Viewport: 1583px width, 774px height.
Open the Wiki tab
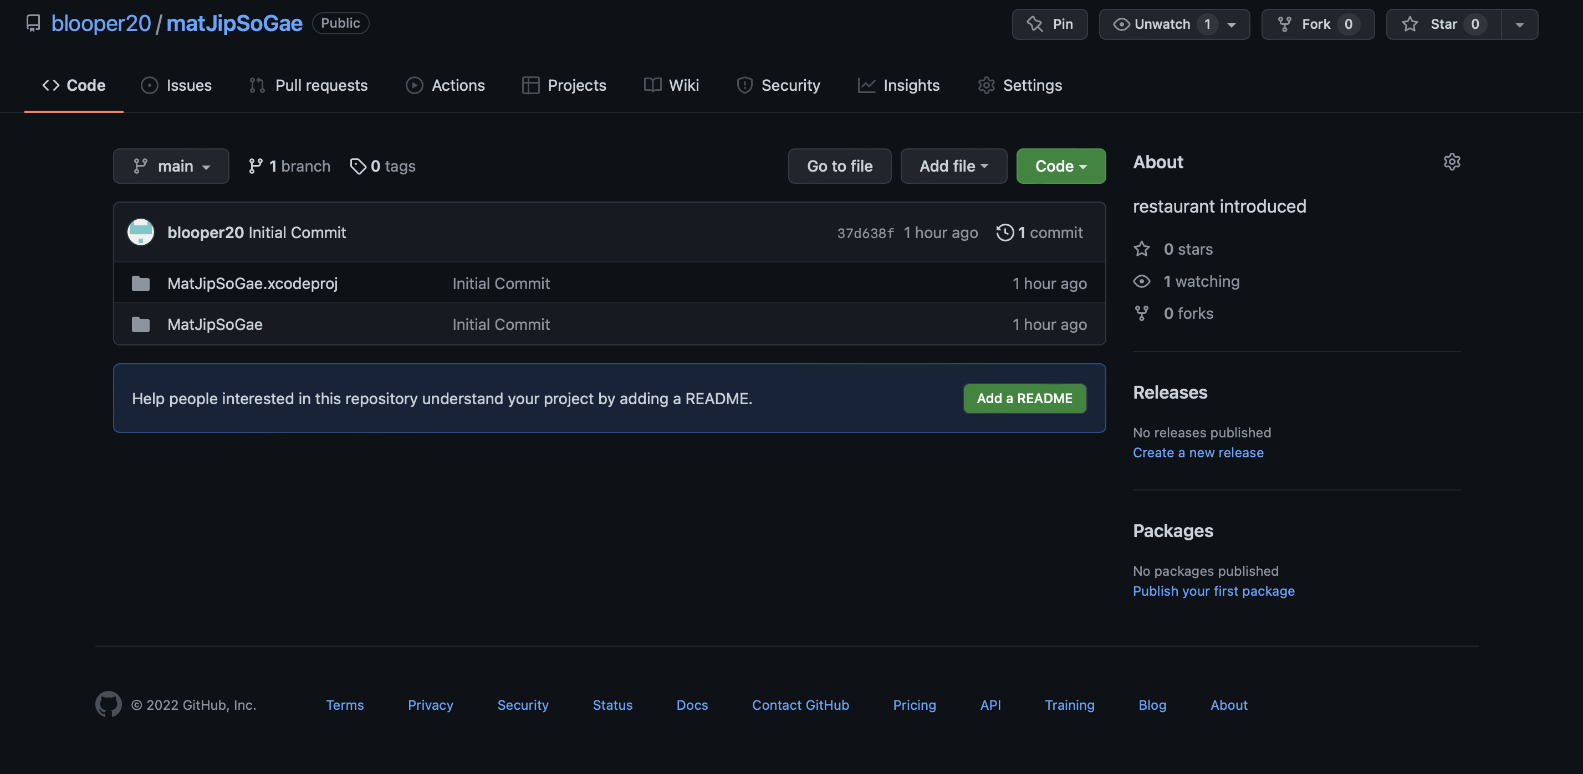(671, 85)
